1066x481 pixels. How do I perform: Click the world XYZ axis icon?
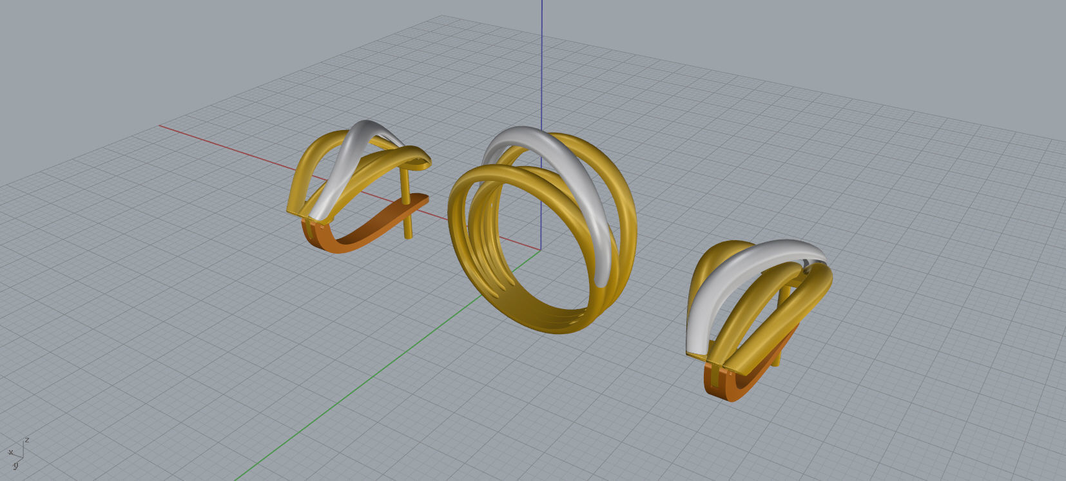click(x=17, y=453)
